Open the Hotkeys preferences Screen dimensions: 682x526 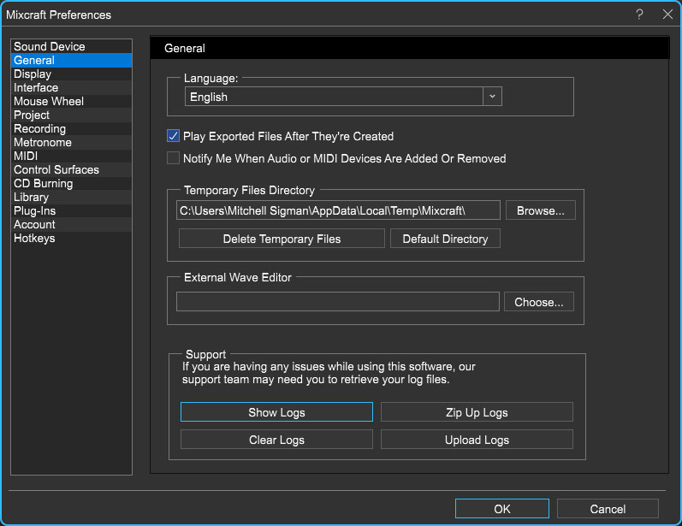click(x=71, y=239)
